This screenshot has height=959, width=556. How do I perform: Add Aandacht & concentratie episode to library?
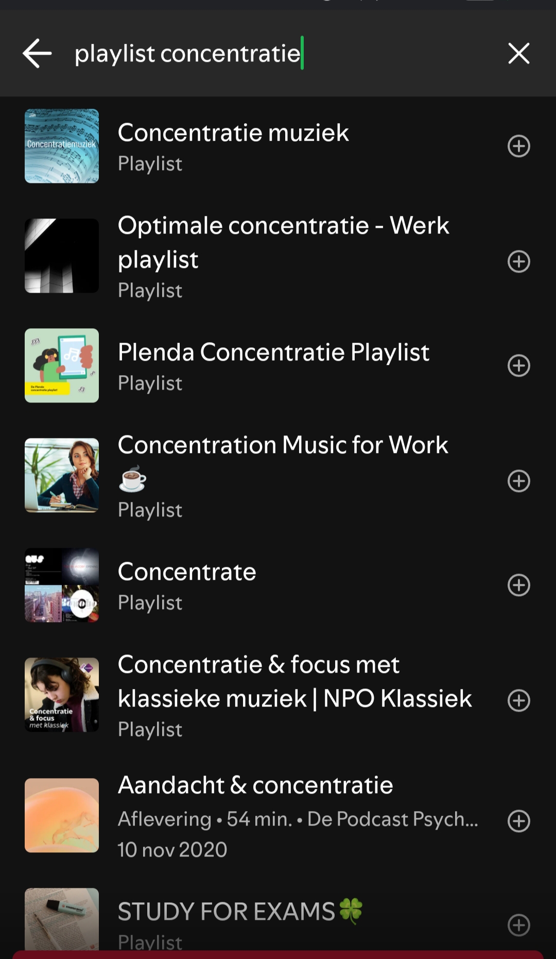click(518, 821)
